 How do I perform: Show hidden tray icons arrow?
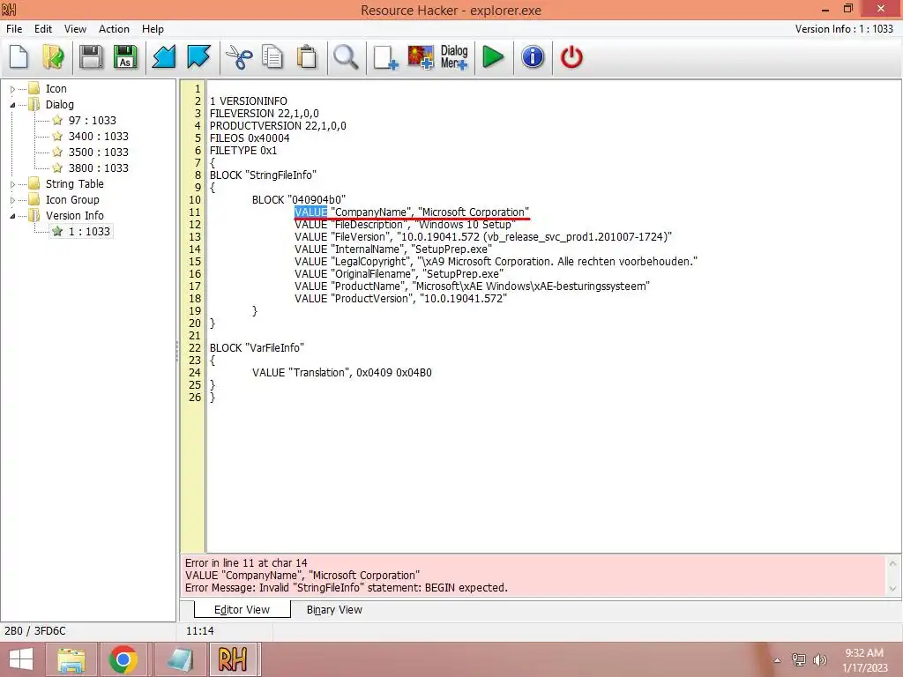pyautogui.click(x=777, y=660)
